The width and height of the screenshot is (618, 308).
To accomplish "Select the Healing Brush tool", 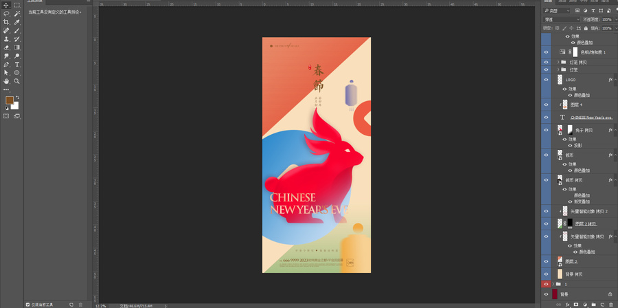I will pos(6,30).
